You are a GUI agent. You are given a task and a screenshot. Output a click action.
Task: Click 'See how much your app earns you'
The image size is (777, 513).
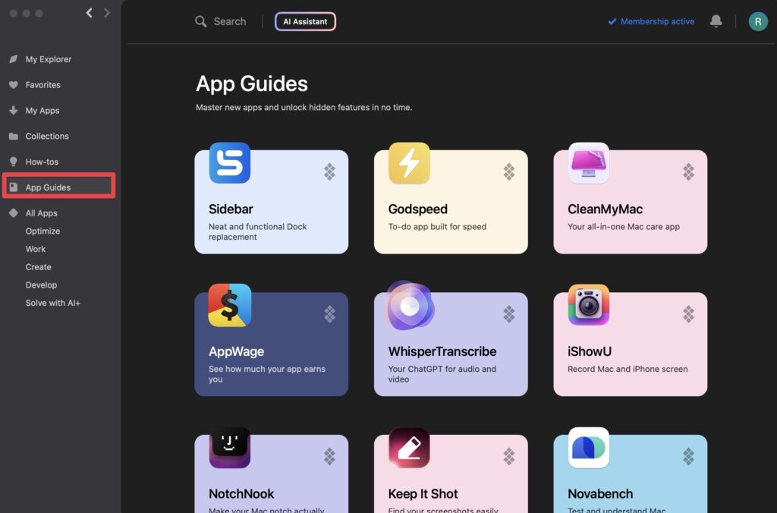[x=267, y=373]
